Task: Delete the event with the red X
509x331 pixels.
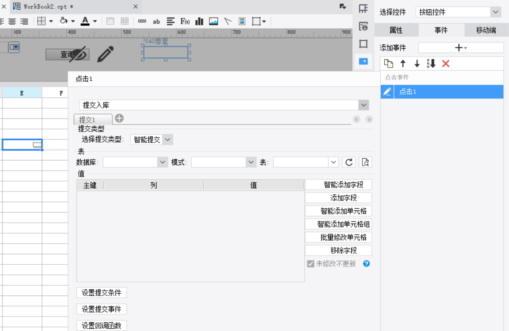Action: [x=446, y=64]
